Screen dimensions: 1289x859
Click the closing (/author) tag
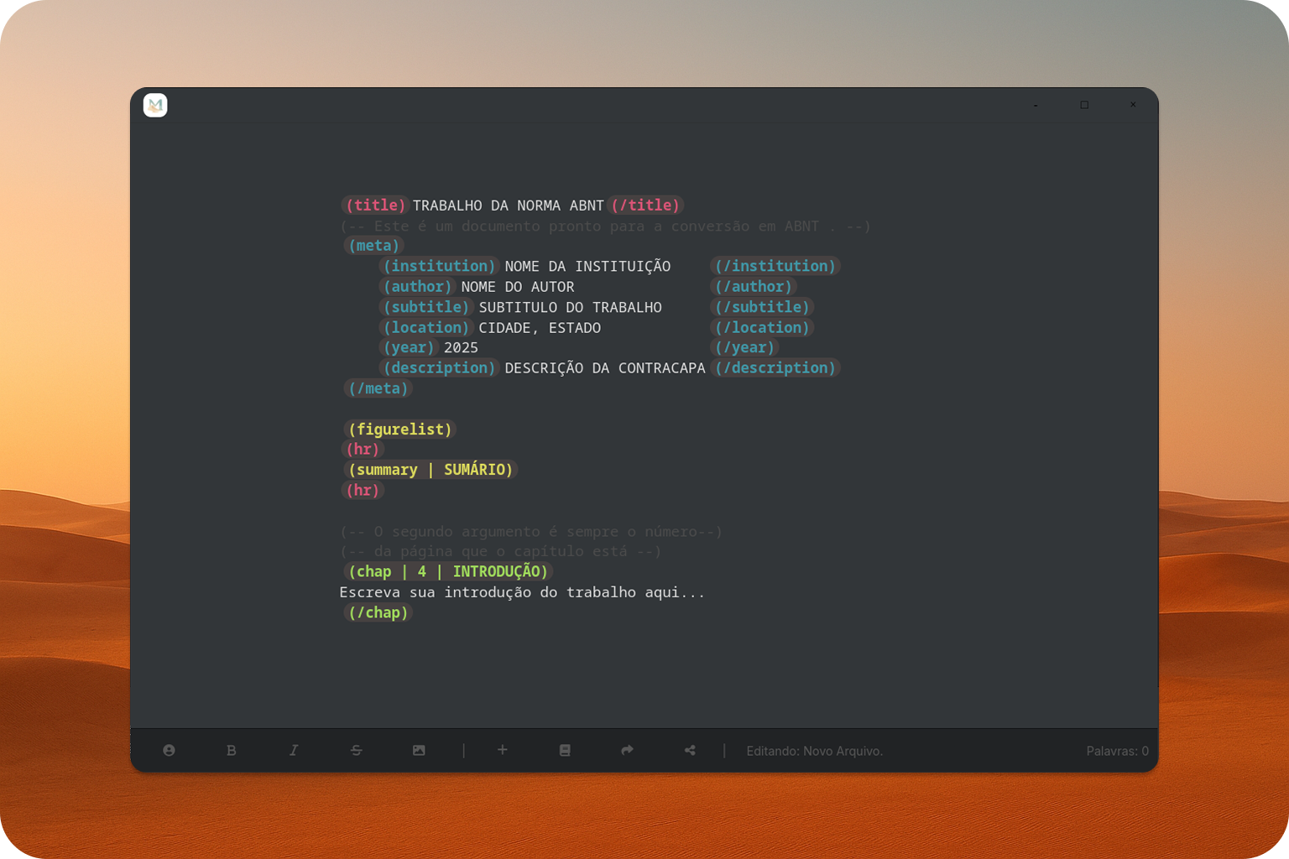754,287
